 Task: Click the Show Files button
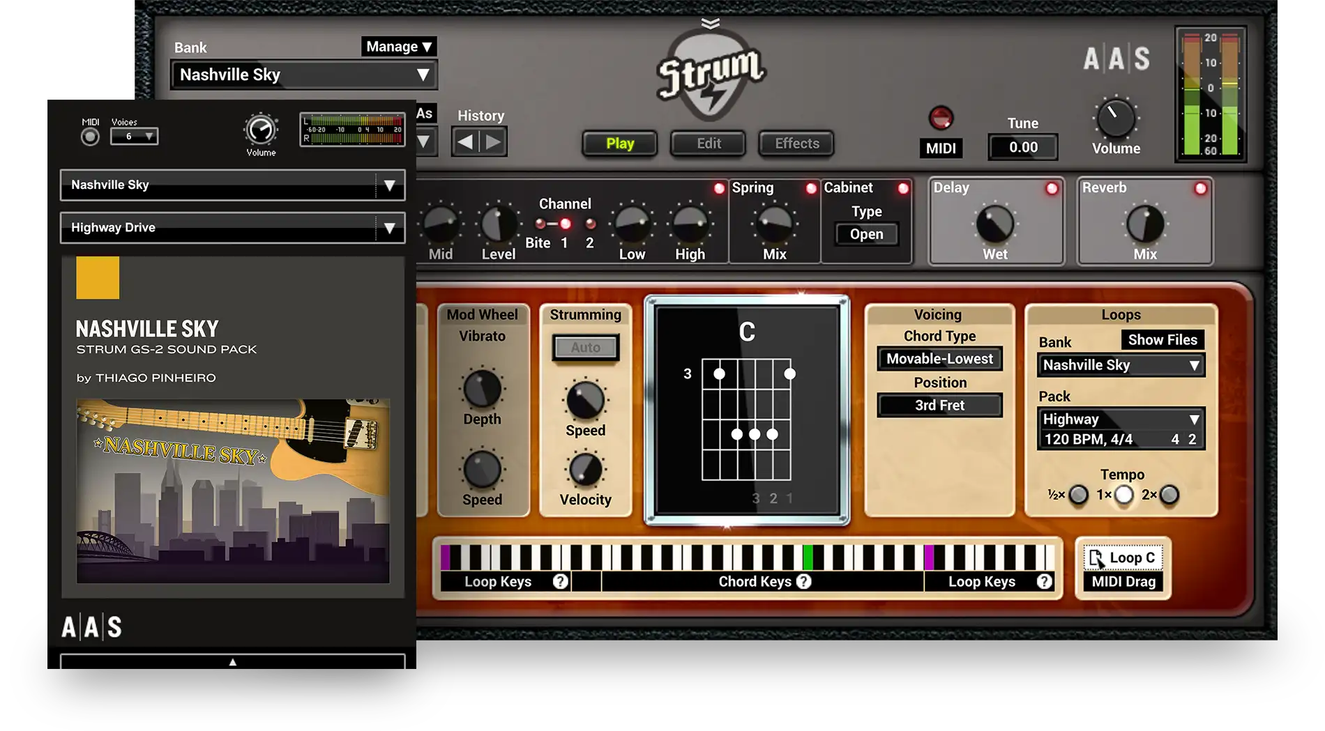click(1163, 340)
